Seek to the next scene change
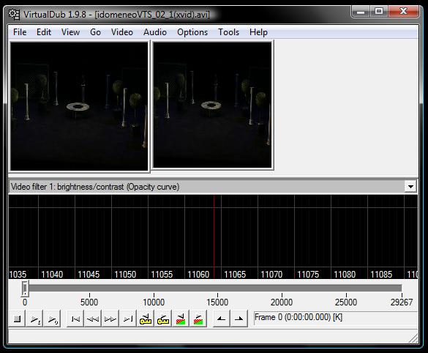The image size is (428, 353). coord(198,319)
